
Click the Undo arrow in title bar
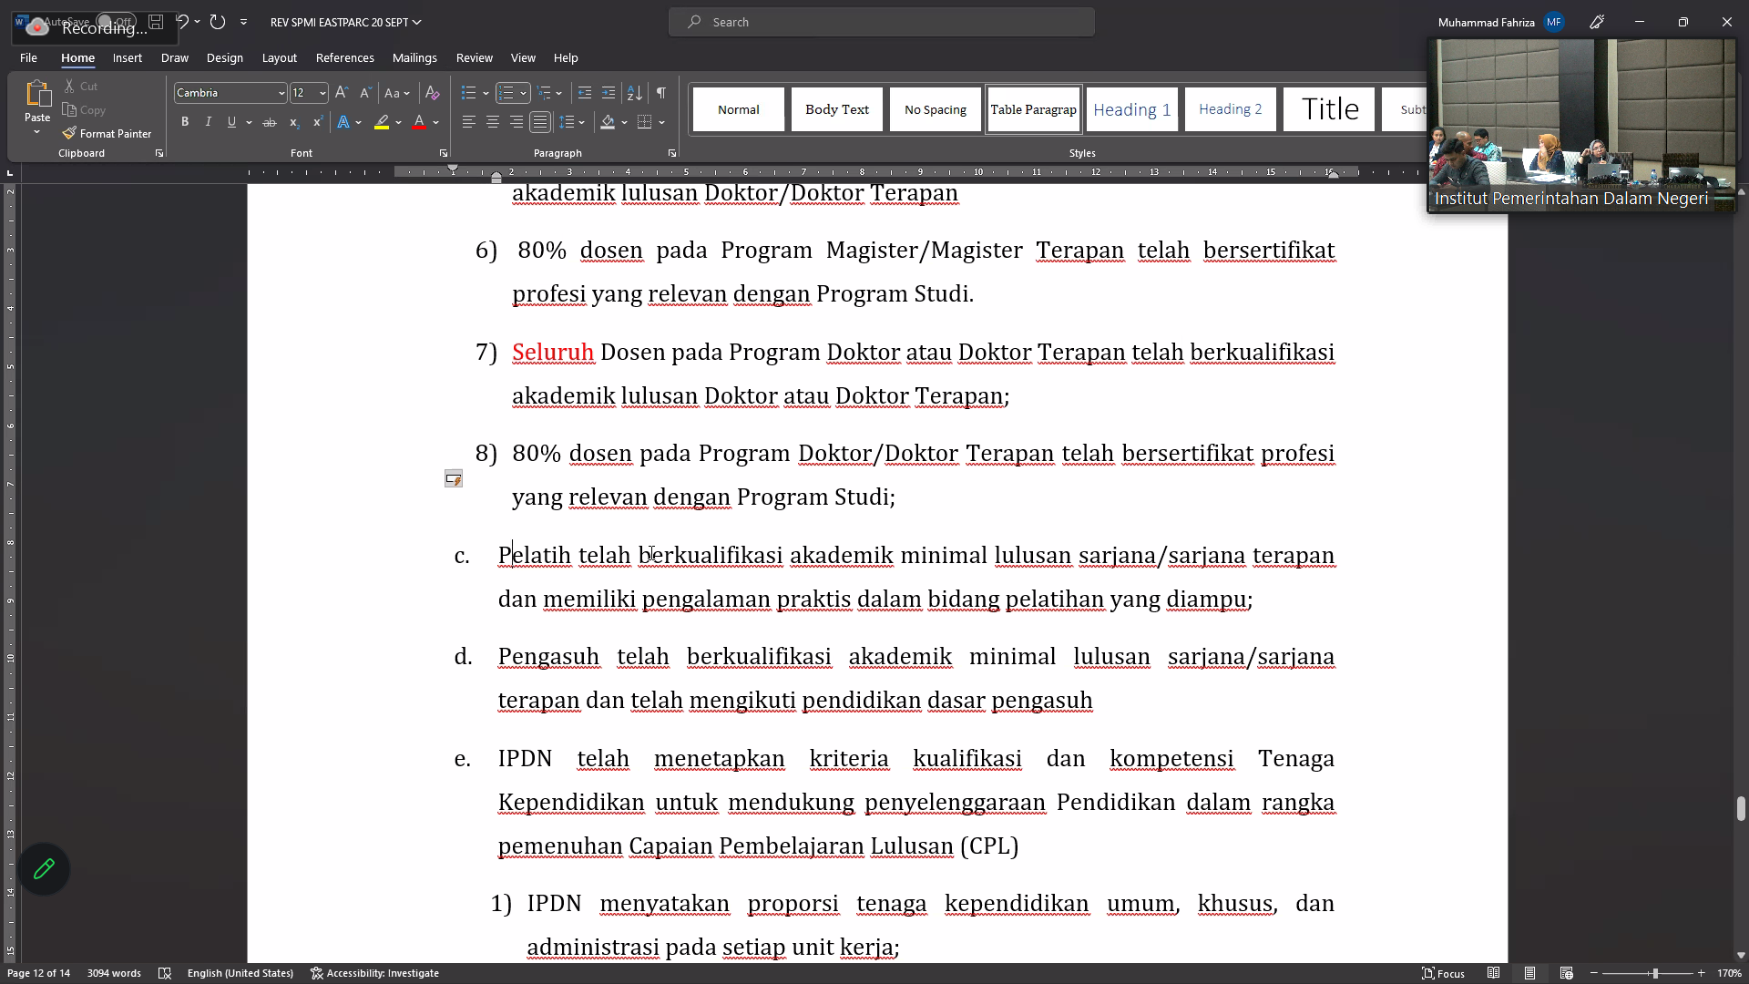click(183, 22)
